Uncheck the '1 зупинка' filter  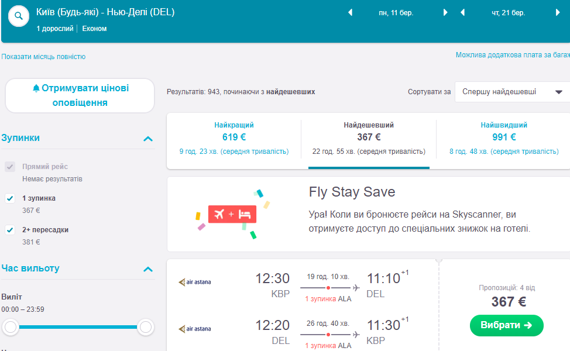(10, 198)
